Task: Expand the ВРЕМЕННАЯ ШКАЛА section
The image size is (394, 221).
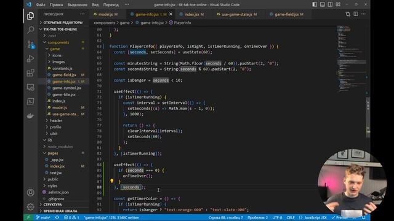Action: tap(60, 211)
